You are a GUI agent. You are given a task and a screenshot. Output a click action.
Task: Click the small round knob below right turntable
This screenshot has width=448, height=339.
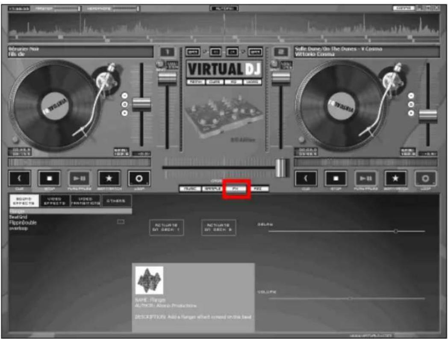[x=301, y=140]
